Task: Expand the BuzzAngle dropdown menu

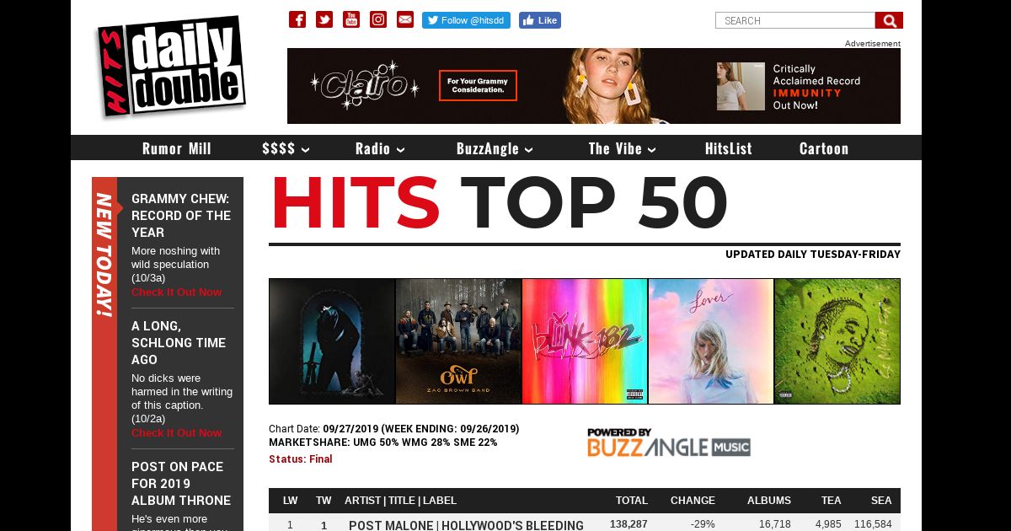Action: click(x=495, y=148)
